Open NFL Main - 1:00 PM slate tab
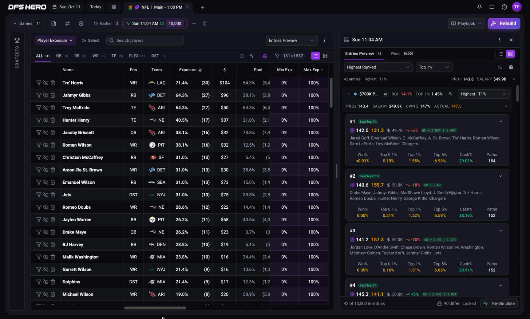Image resolution: width=530 pixels, height=319 pixels. (x=158, y=7)
